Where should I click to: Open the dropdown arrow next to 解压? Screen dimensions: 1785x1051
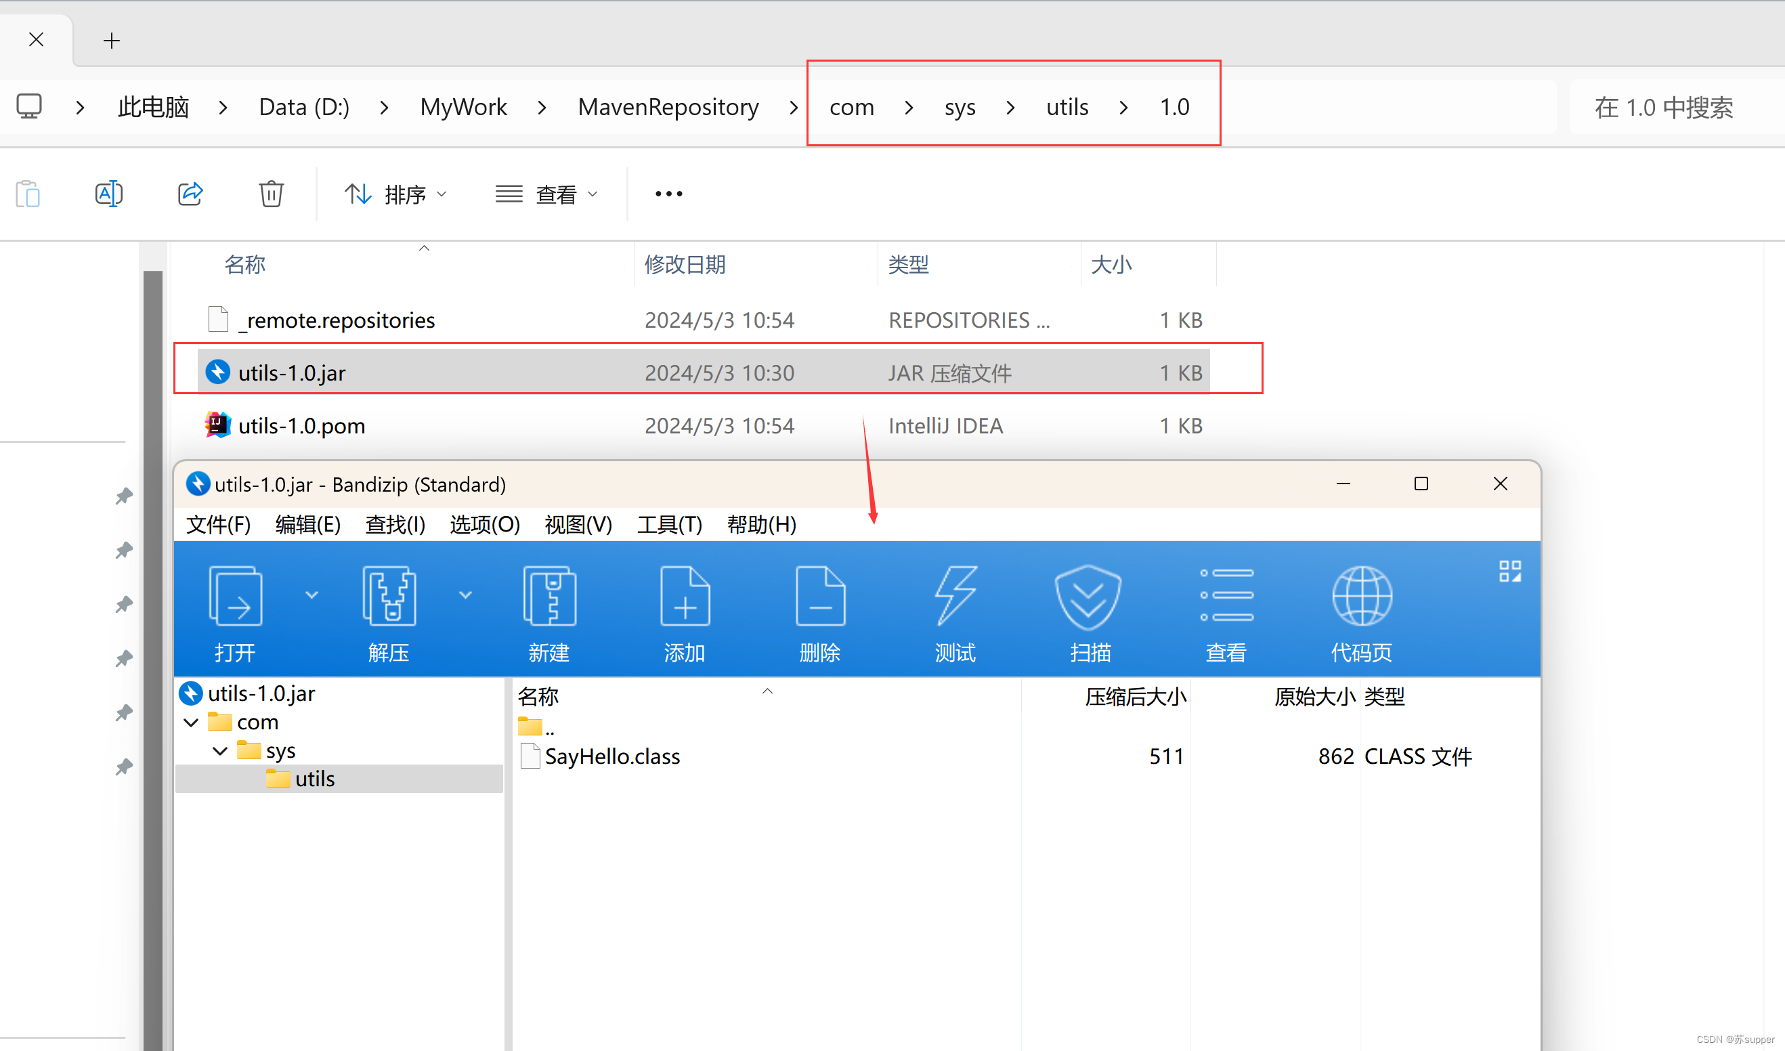(465, 596)
